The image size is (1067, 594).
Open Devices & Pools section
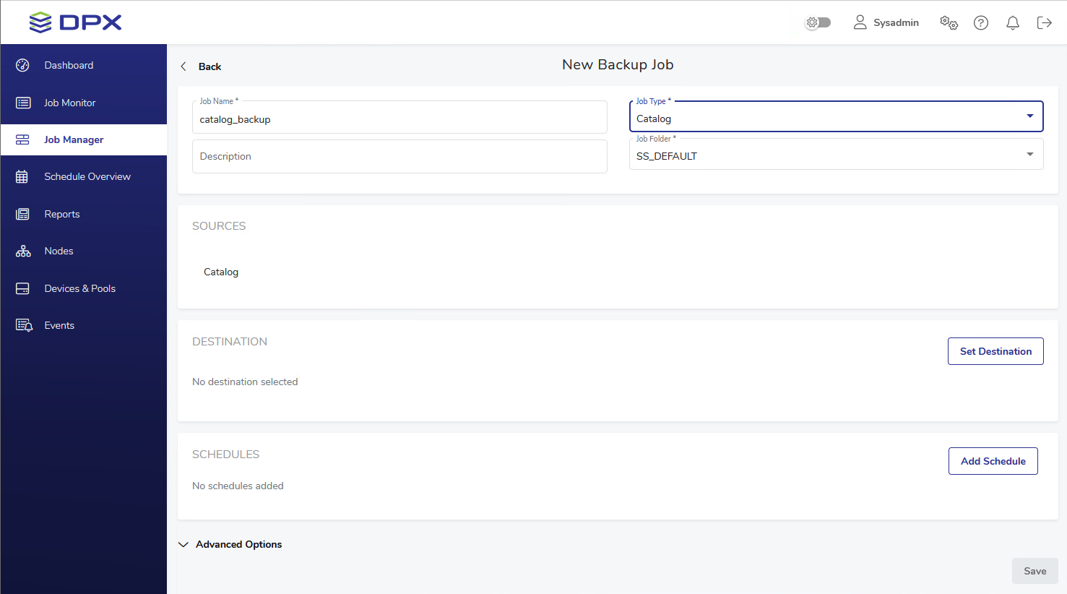pos(79,288)
